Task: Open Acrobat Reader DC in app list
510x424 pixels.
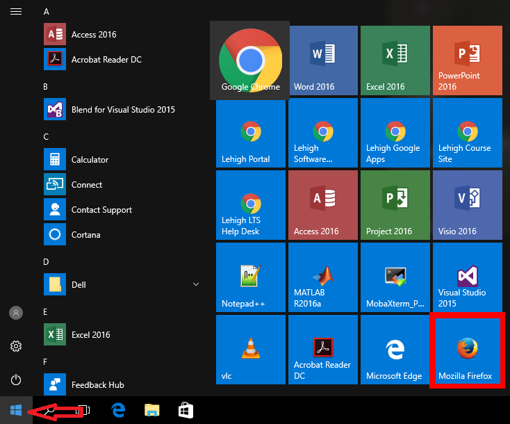Action: [x=122, y=59]
